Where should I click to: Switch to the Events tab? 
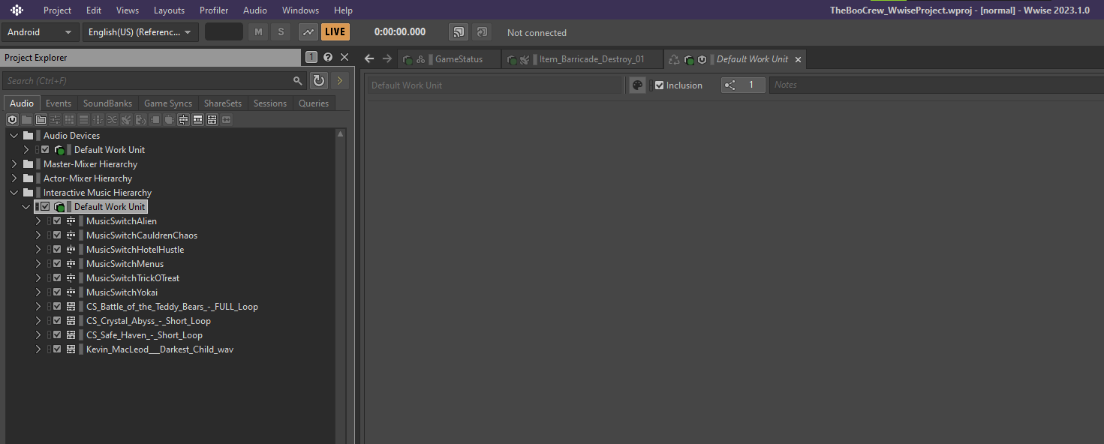pos(58,103)
